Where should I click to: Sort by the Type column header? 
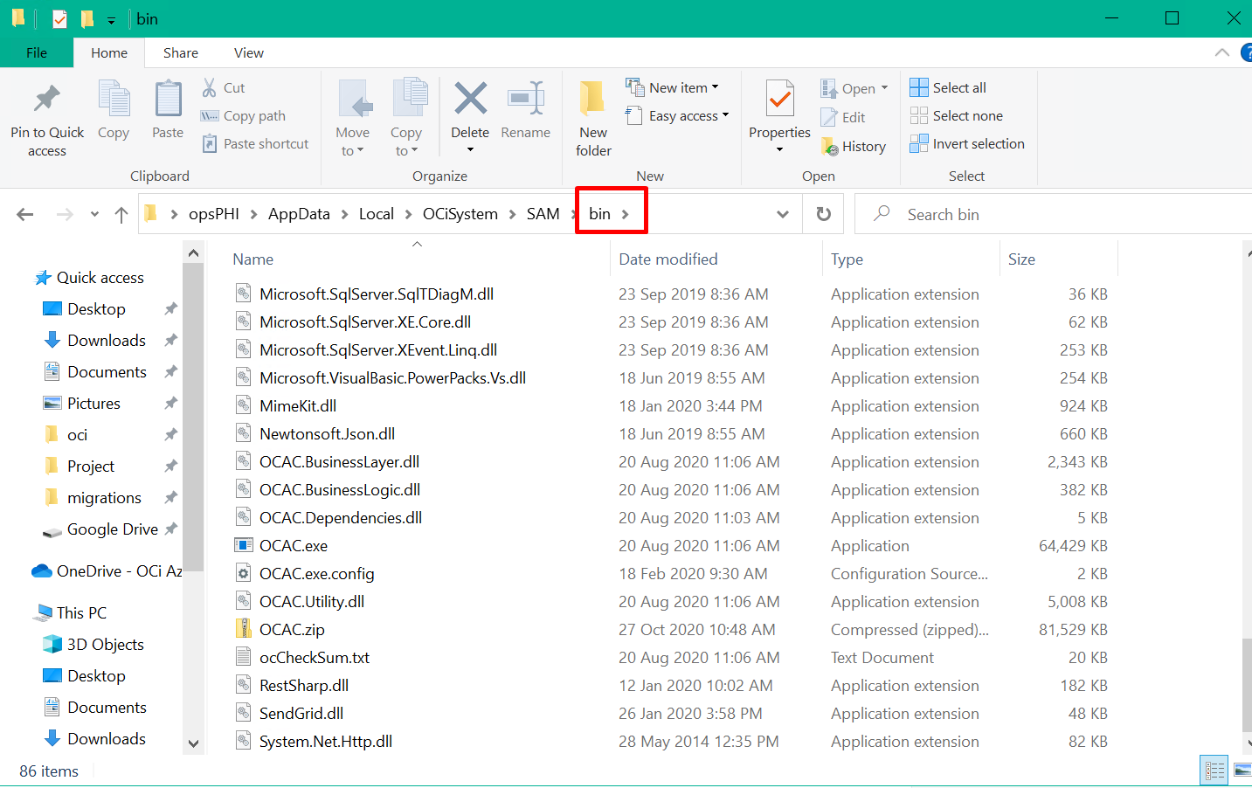click(847, 259)
